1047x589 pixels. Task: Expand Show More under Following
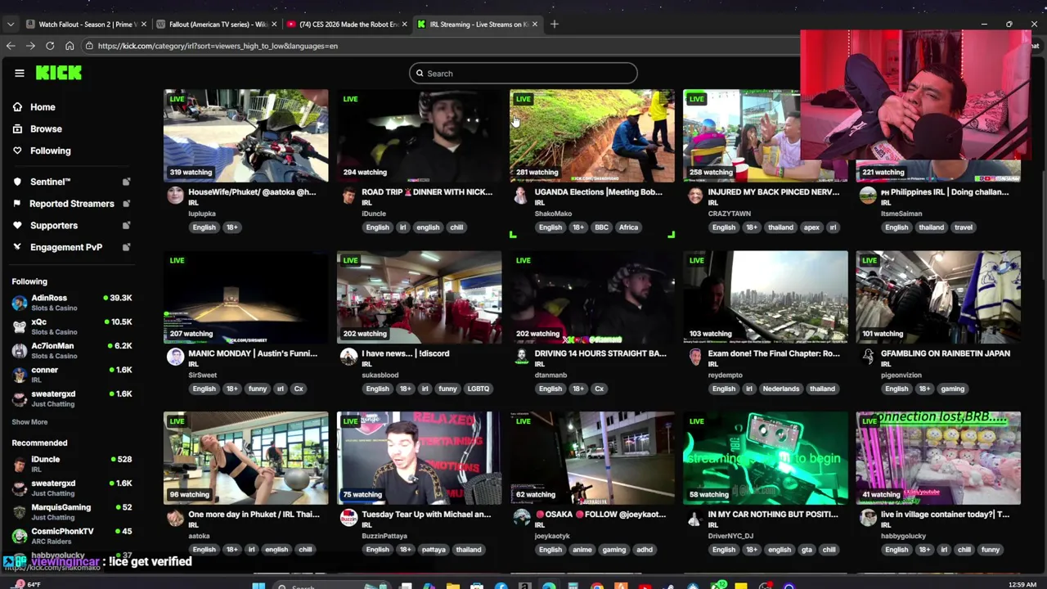[x=29, y=422]
